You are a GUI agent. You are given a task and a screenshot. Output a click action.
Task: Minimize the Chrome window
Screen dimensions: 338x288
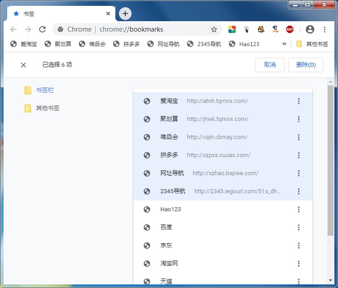(x=295, y=5)
